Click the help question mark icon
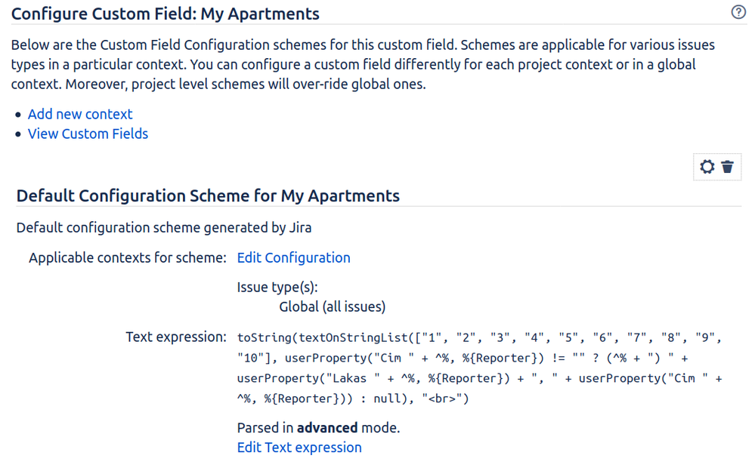The width and height of the screenshot is (755, 474). tap(739, 12)
